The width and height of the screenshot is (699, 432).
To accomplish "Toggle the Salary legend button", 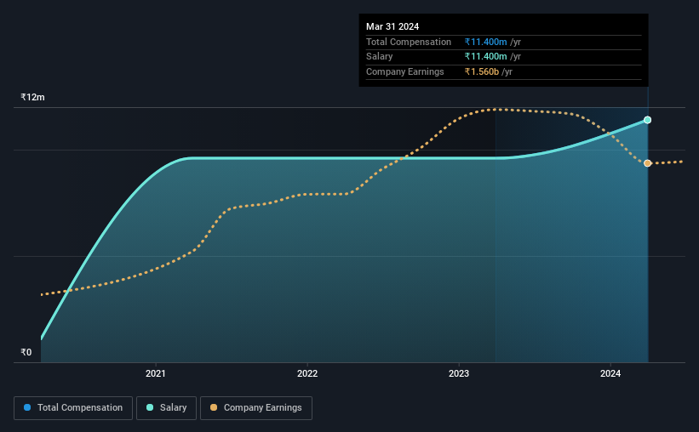I will (166, 408).
